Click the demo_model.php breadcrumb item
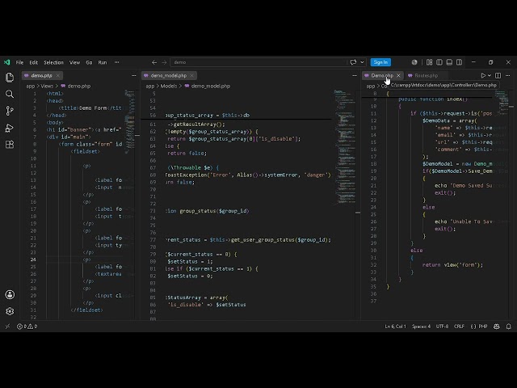Image resolution: width=517 pixels, height=388 pixels. [210, 86]
